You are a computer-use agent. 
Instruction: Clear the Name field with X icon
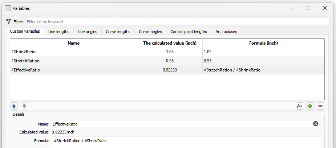[316, 124]
